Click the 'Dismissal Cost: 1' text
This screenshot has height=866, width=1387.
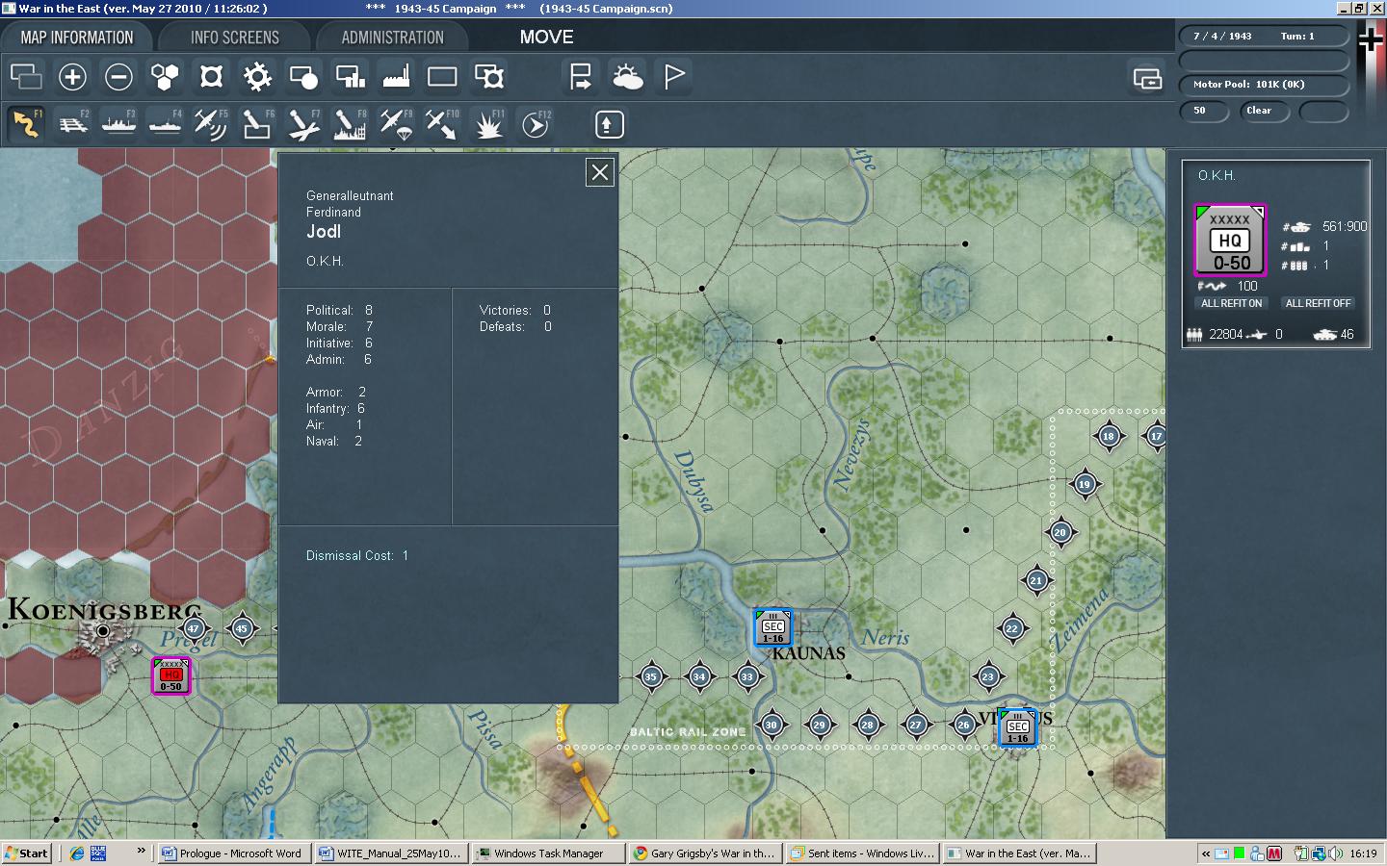tap(357, 555)
